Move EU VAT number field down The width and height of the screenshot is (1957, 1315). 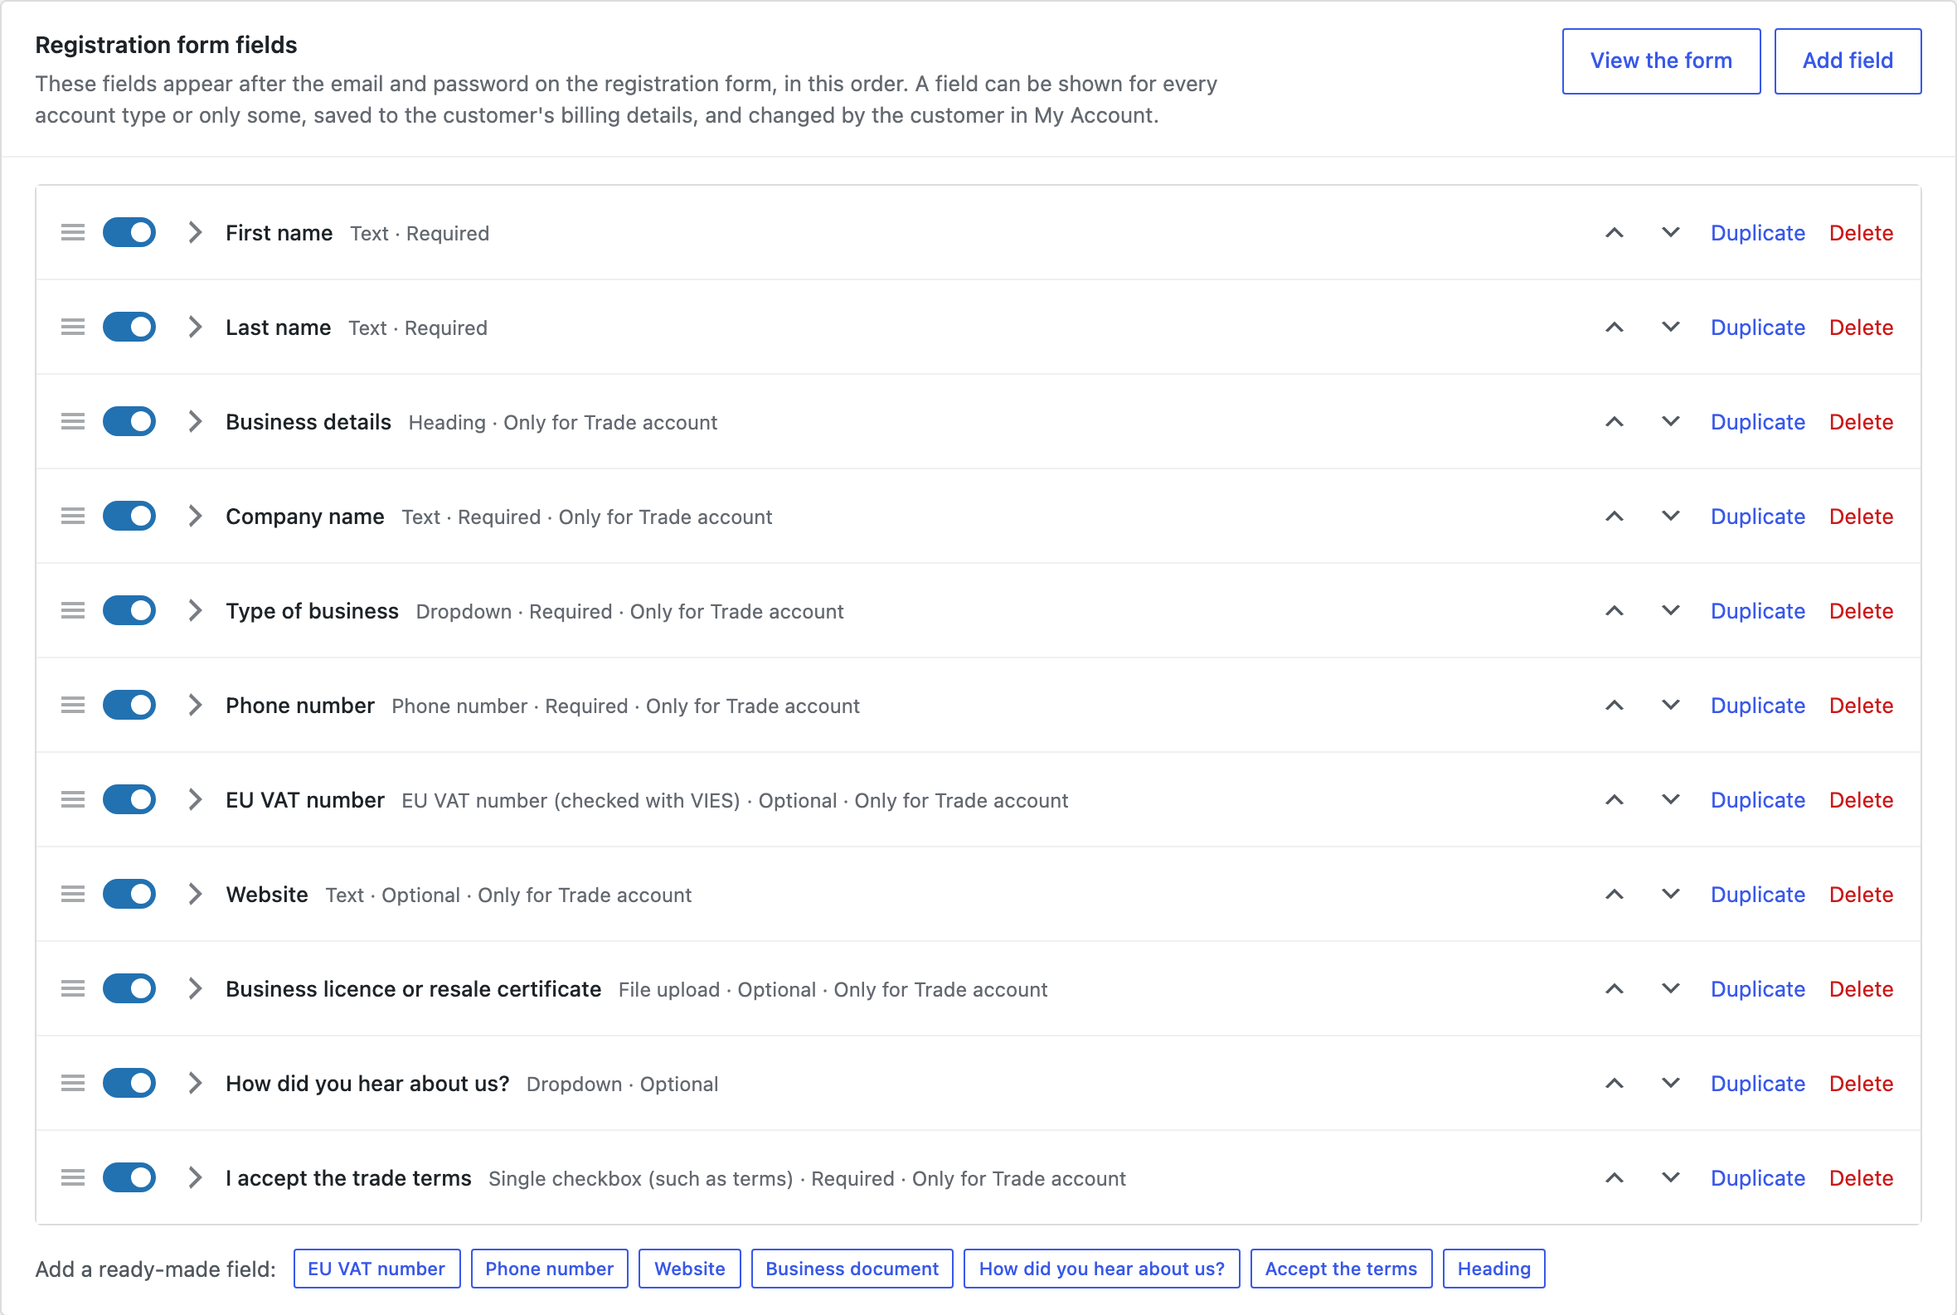pyautogui.click(x=1670, y=799)
